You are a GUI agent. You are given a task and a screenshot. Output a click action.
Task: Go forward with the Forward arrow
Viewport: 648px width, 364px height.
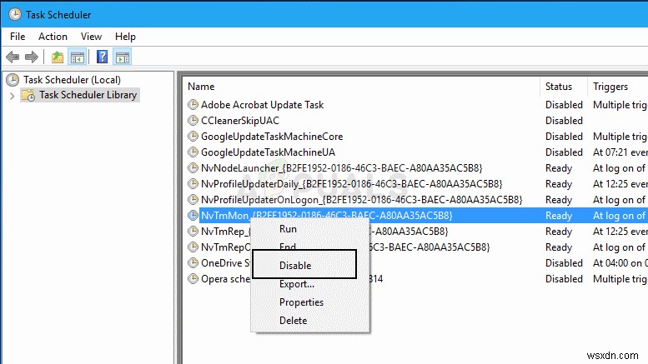pyautogui.click(x=32, y=57)
